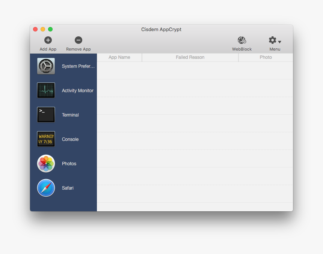Sort by the App Name column header
Image resolution: width=323 pixels, height=254 pixels.
pyautogui.click(x=119, y=57)
